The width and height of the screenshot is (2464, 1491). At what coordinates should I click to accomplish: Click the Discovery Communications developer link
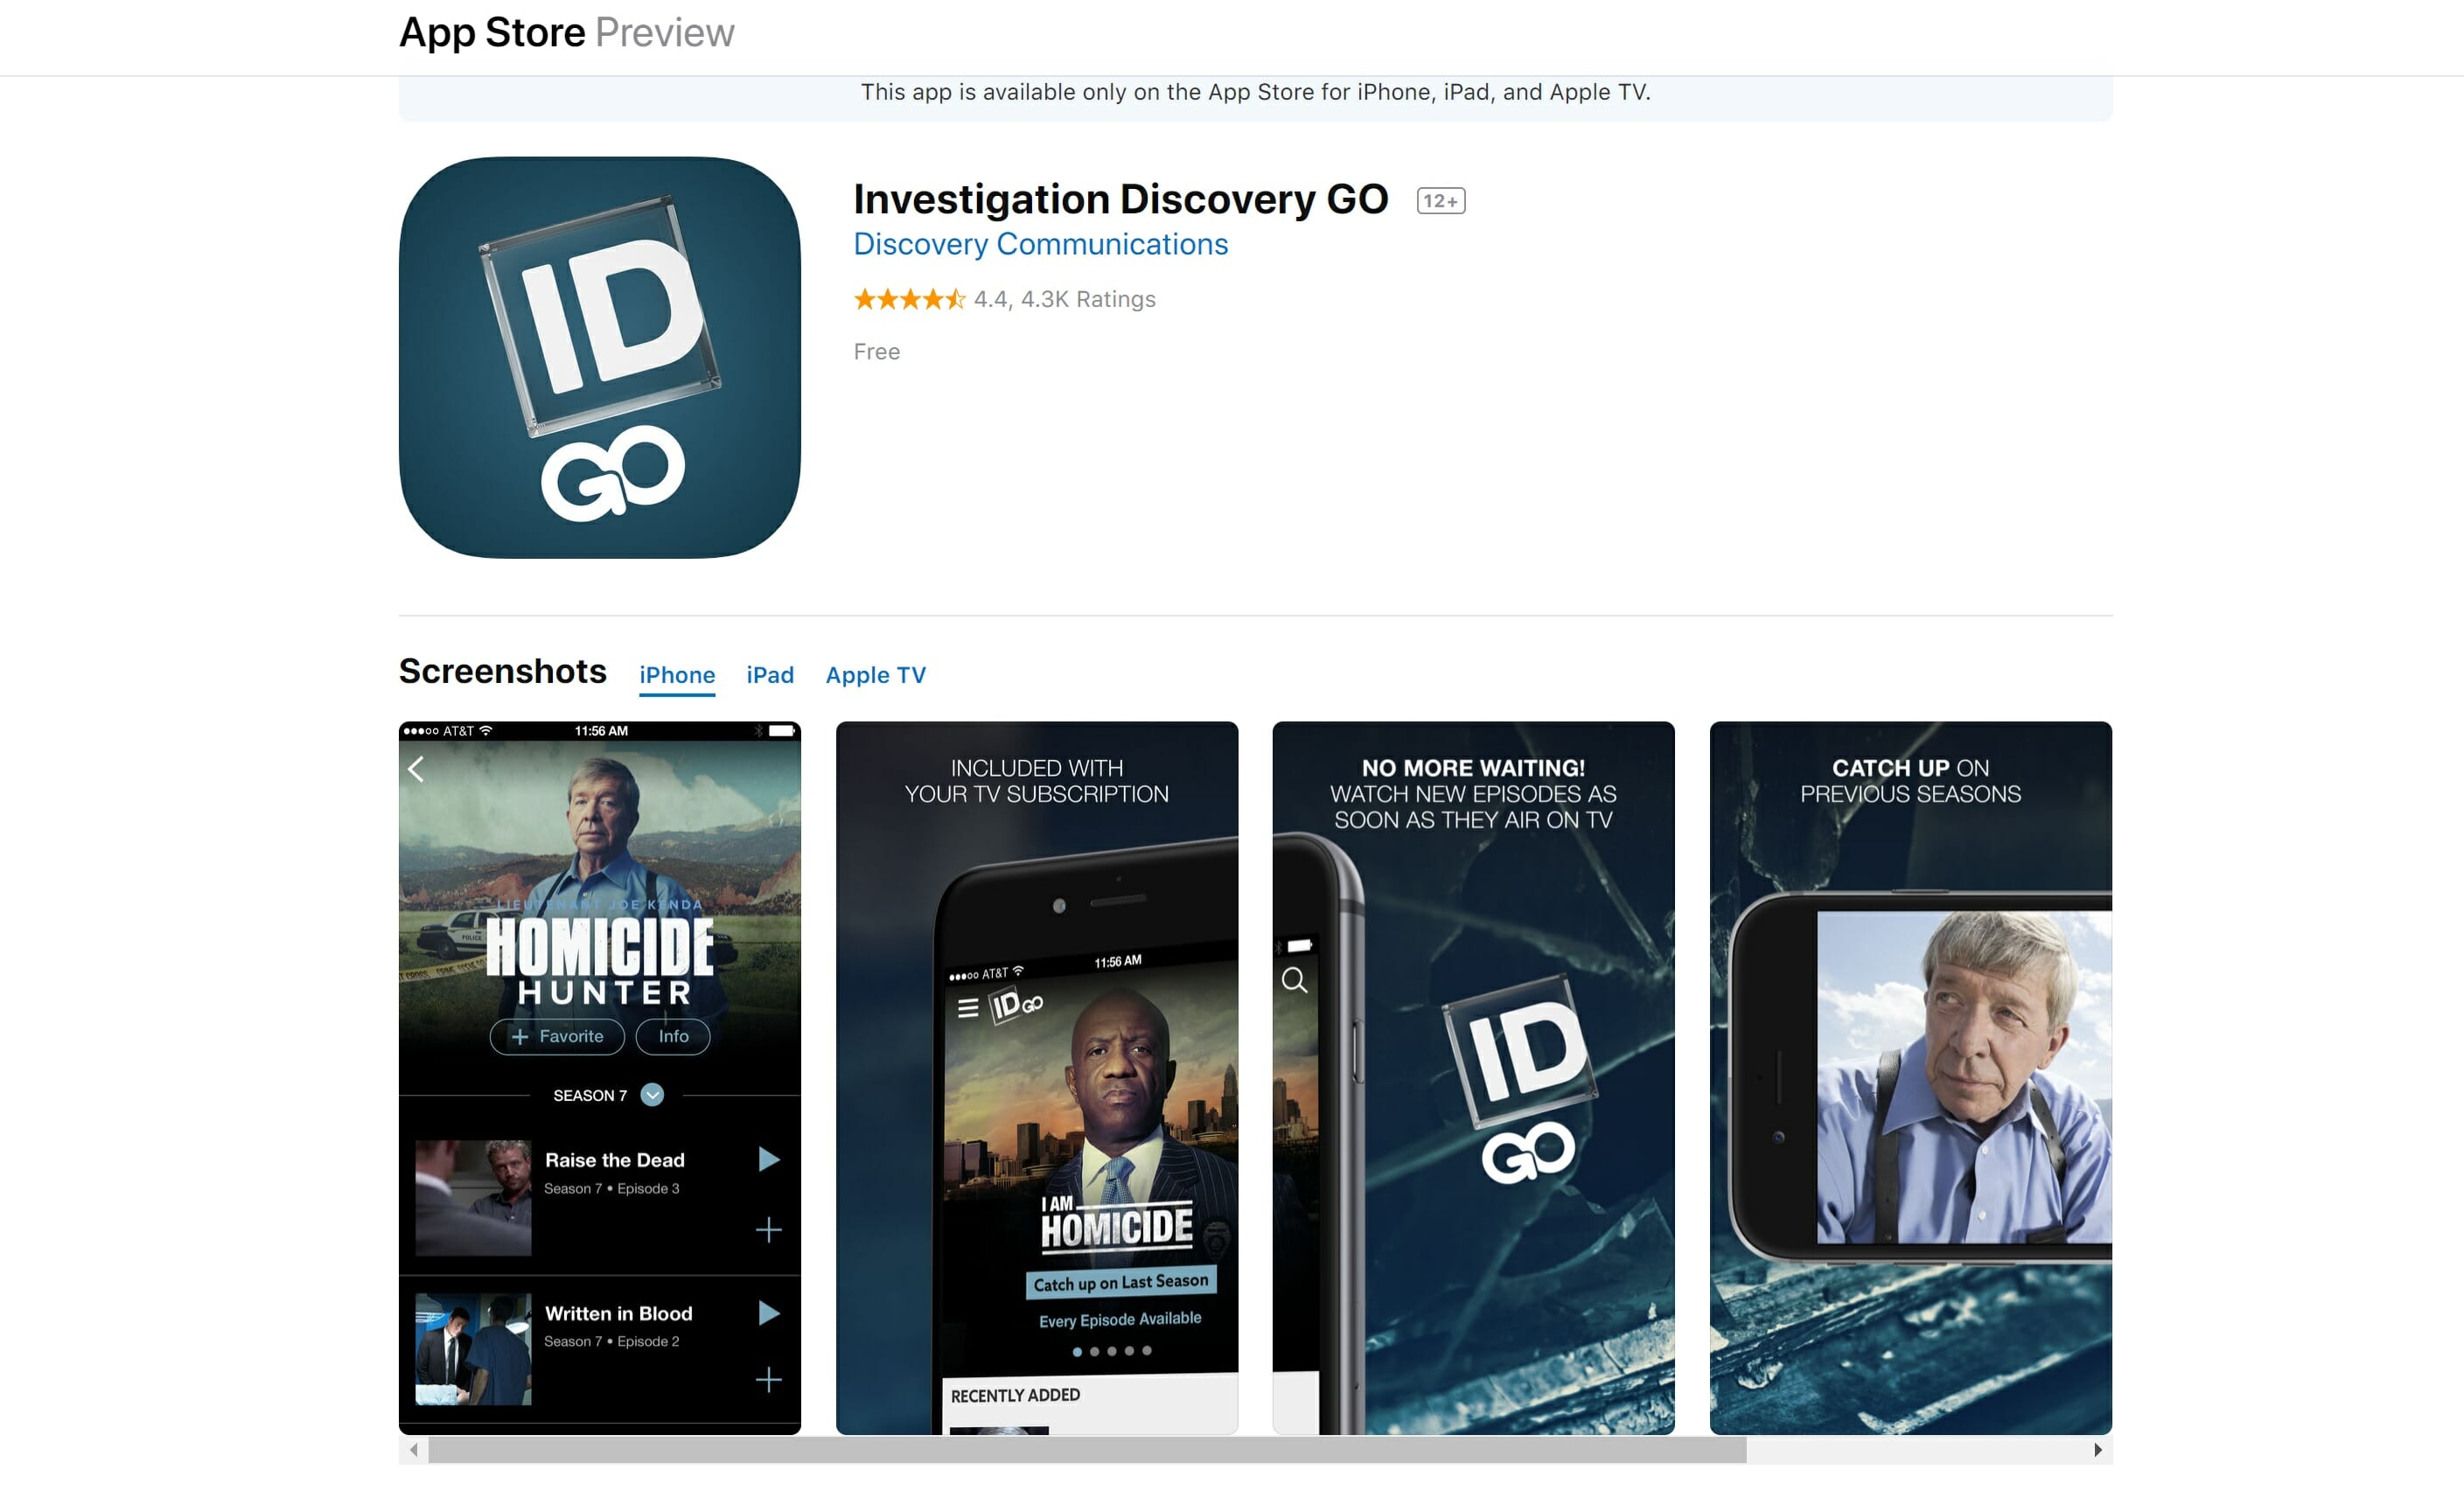(x=1038, y=245)
